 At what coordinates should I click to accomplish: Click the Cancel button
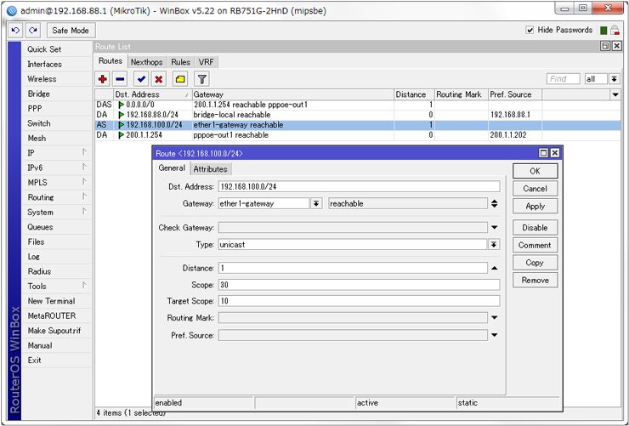(x=535, y=189)
